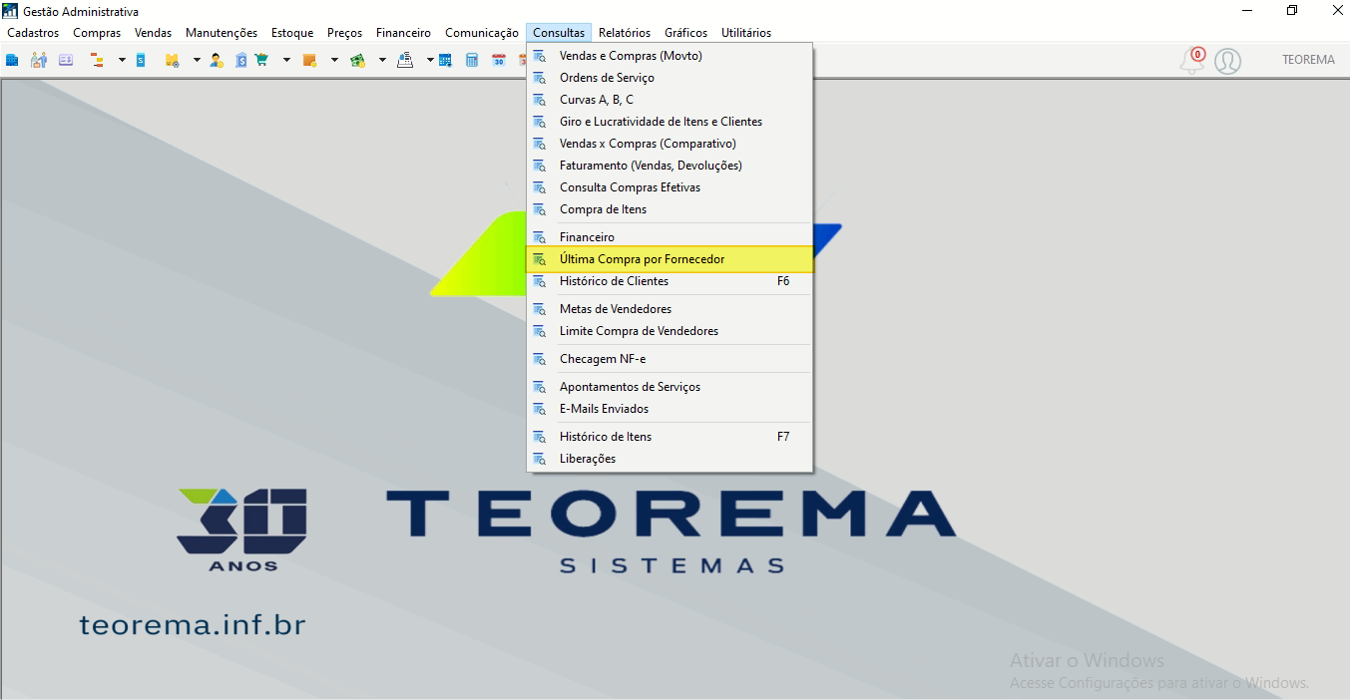Select Histórico de Itens entry
The image size is (1350, 700).
coord(671,437)
